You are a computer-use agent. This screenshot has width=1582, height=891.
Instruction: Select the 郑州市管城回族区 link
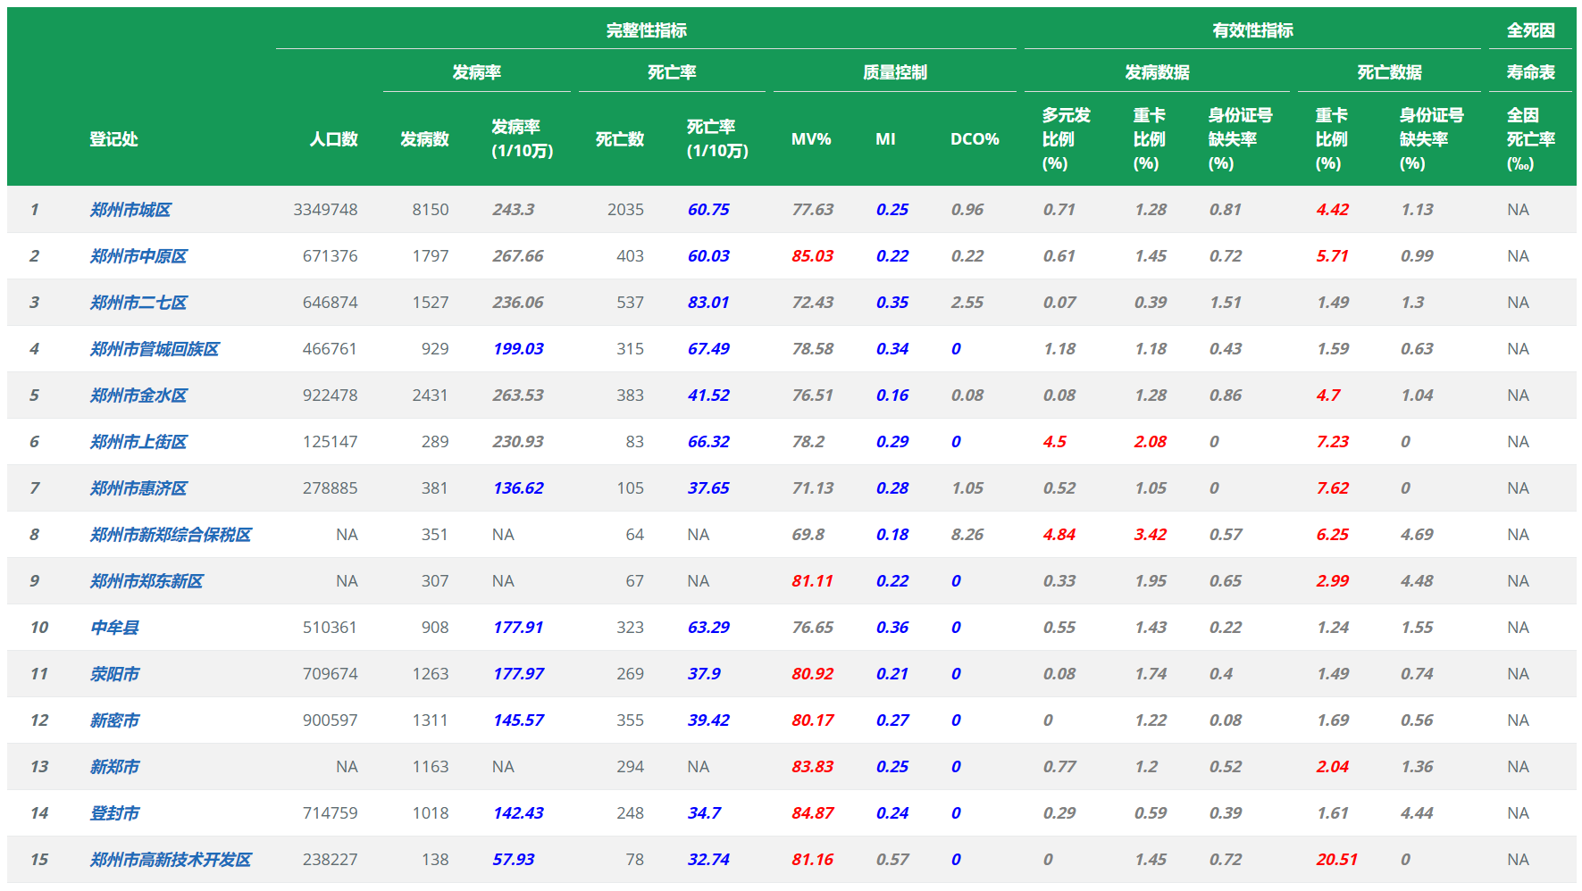(155, 349)
